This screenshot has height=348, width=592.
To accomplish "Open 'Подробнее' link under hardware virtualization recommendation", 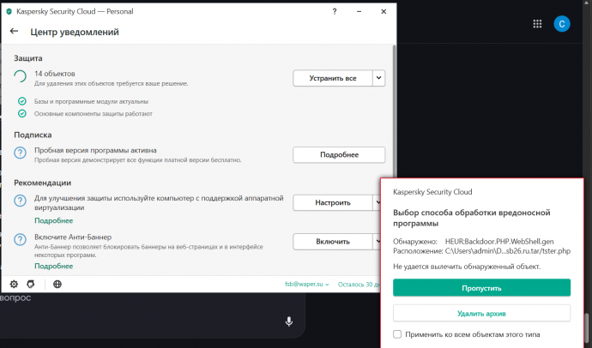I will (x=53, y=220).
